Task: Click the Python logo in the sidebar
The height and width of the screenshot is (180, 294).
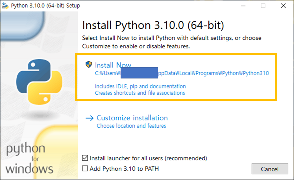Action: (x=39, y=82)
